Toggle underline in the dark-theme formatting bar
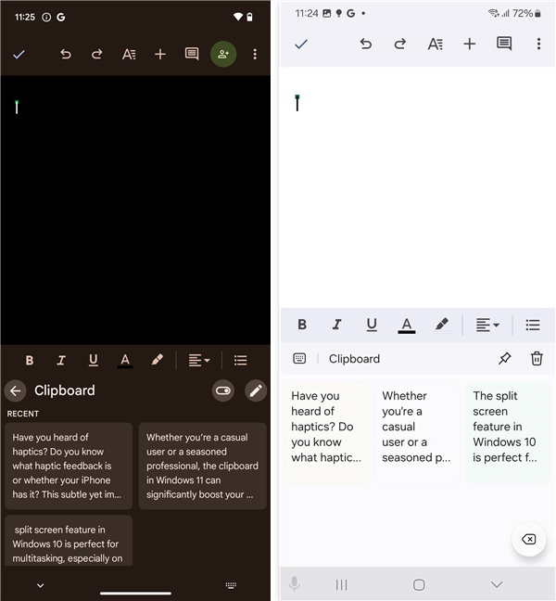The image size is (556, 601). [93, 360]
